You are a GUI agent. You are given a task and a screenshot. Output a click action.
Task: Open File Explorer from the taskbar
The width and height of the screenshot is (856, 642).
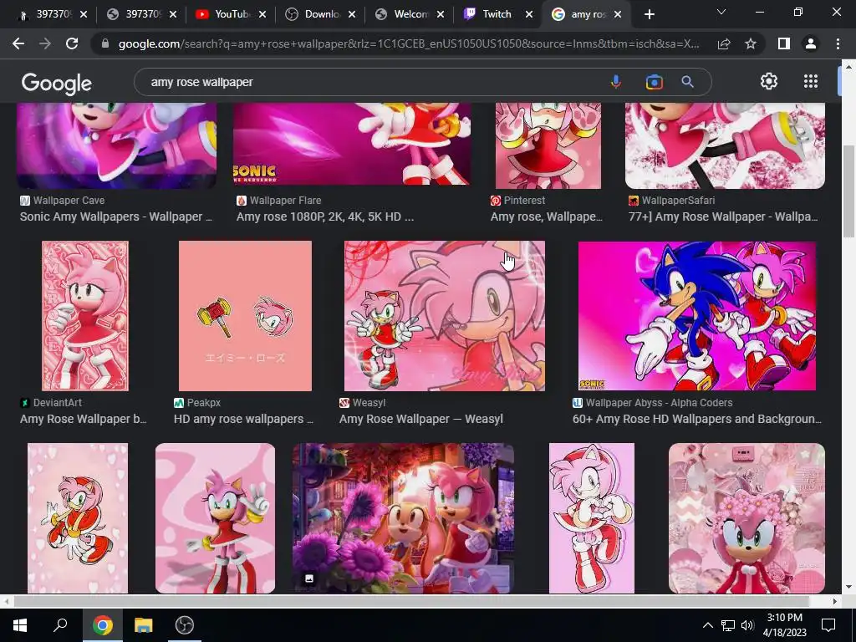click(x=144, y=625)
